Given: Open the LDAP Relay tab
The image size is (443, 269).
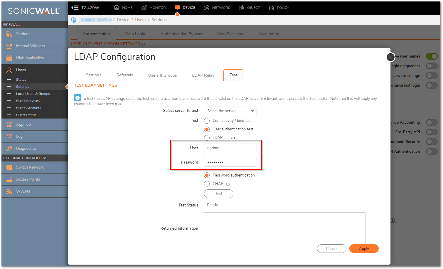Looking at the screenshot, I should 203,75.
